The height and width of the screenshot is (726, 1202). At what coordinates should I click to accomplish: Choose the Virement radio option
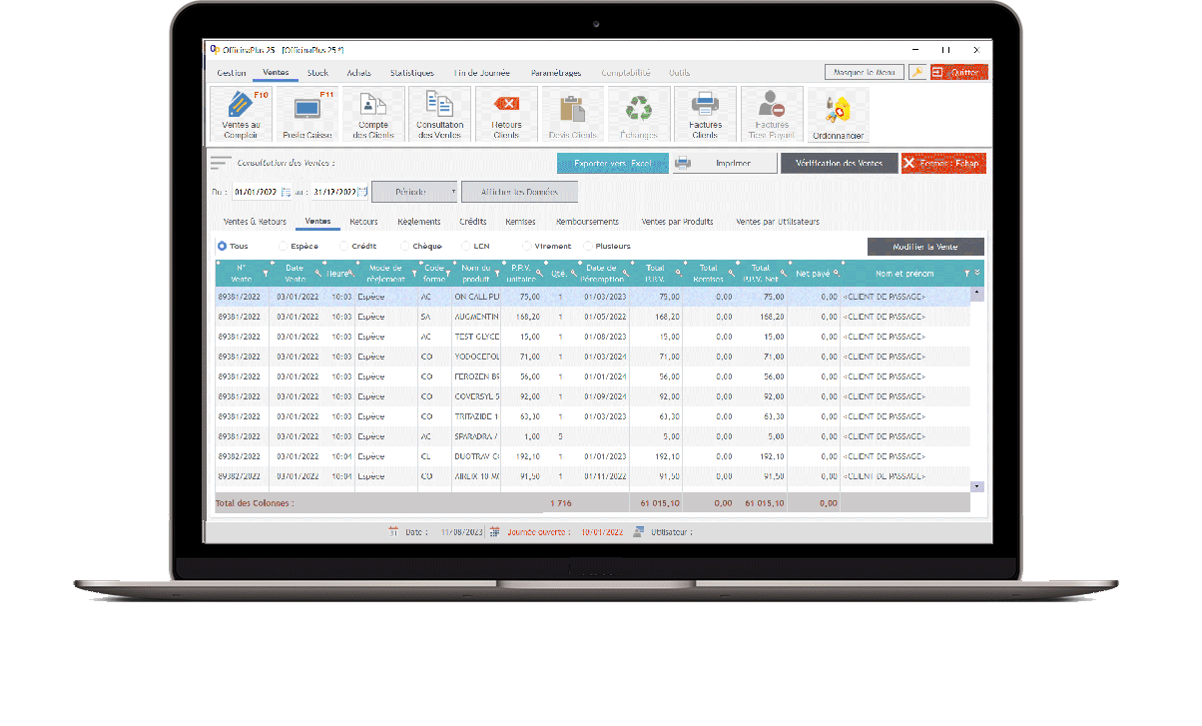(x=527, y=246)
